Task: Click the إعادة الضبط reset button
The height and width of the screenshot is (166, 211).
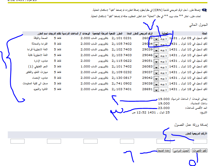Action: click(x=164, y=150)
